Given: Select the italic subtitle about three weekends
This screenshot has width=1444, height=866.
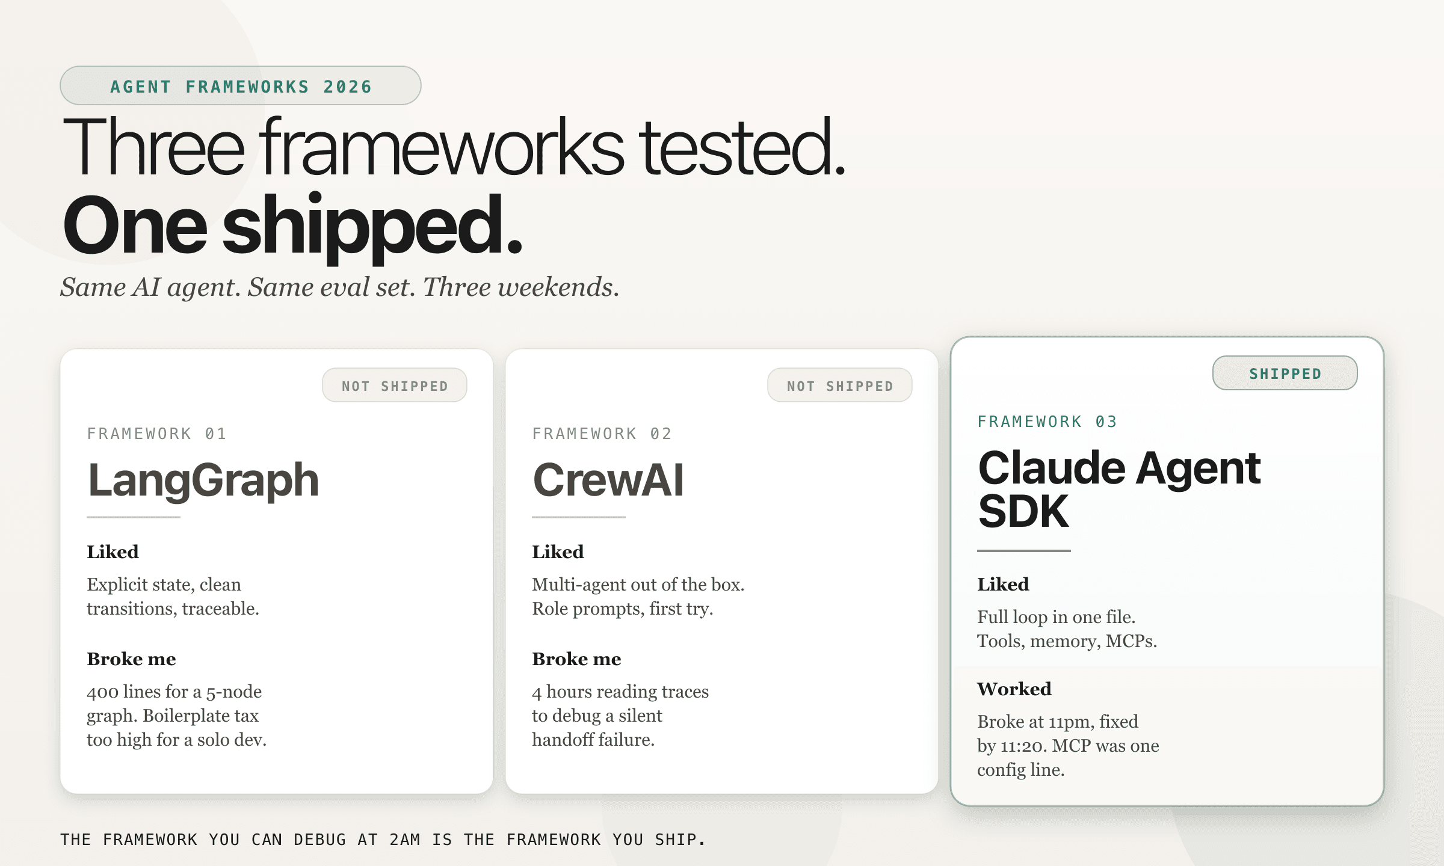Looking at the screenshot, I should point(340,287).
